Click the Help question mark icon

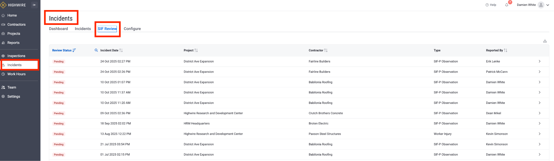(x=487, y=5)
